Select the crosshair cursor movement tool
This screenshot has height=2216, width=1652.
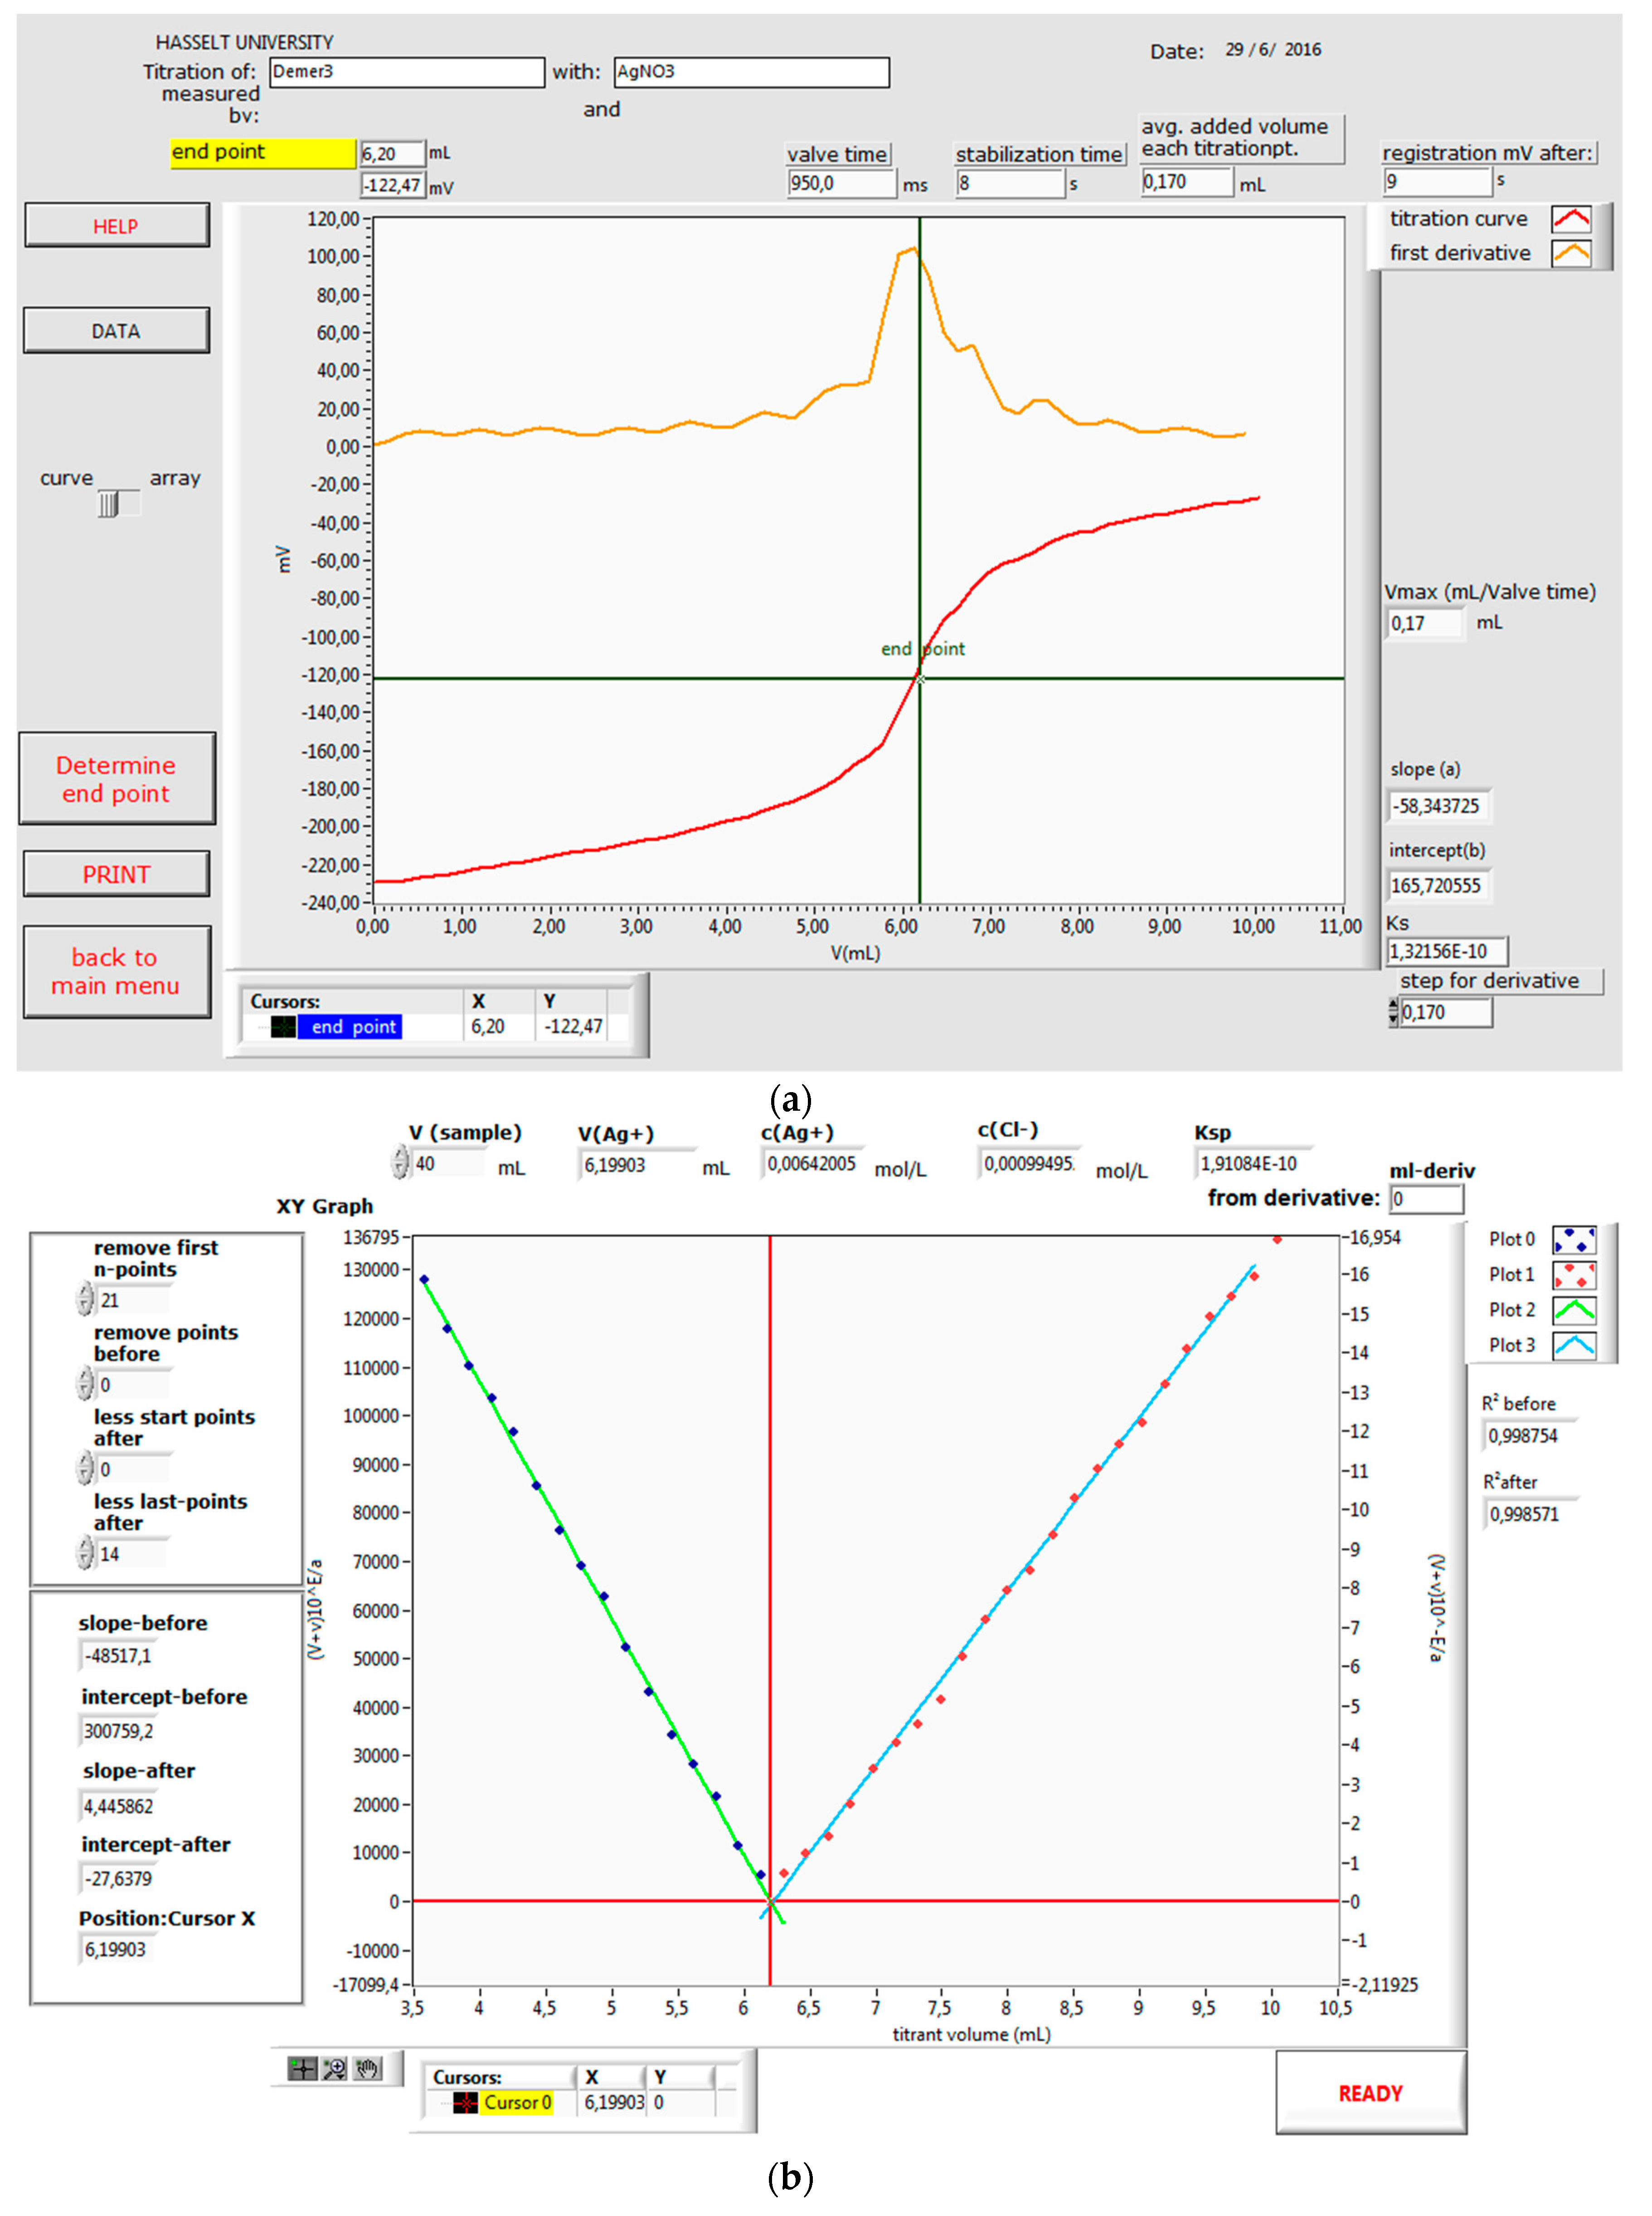click(302, 2068)
